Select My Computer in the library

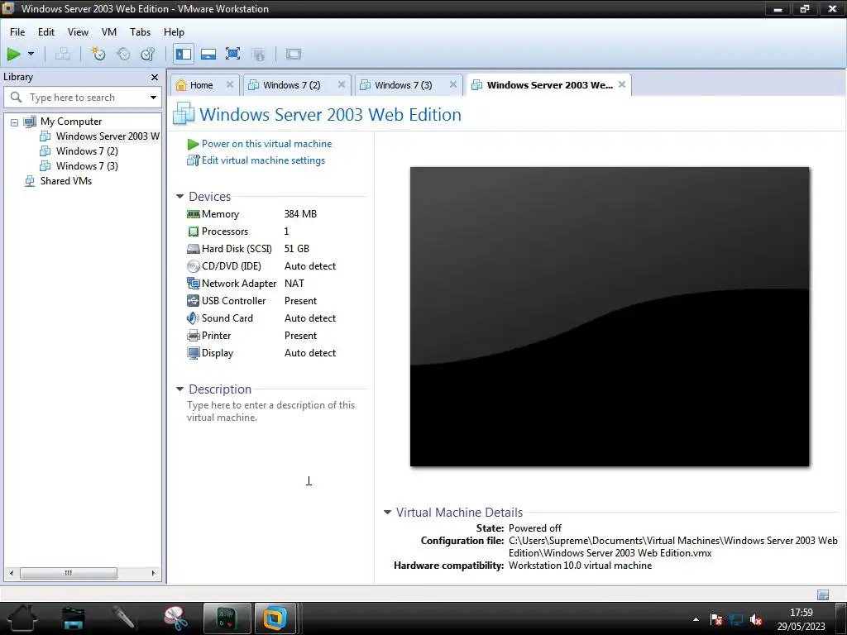71,122
